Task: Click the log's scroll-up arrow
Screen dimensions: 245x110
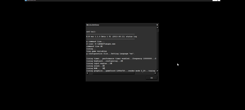Action: click(x=157, y=28)
